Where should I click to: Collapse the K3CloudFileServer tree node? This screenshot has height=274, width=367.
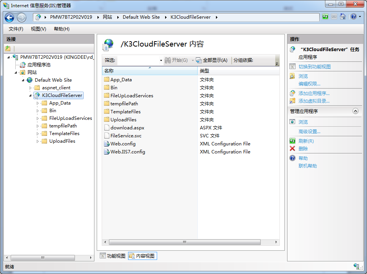tap(30, 95)
